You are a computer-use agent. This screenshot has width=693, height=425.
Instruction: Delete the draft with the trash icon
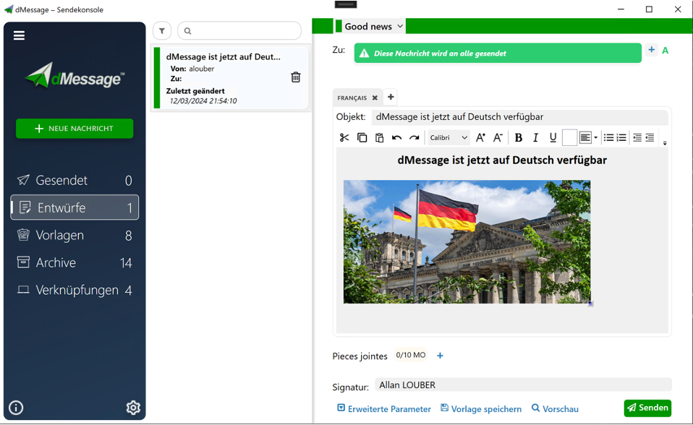[296, 77]
